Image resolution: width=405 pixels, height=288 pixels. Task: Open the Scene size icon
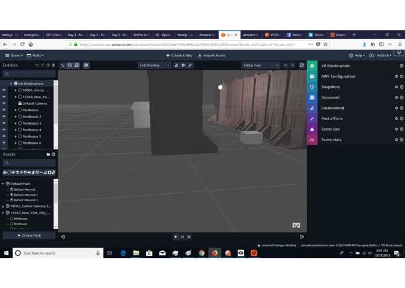312,129
